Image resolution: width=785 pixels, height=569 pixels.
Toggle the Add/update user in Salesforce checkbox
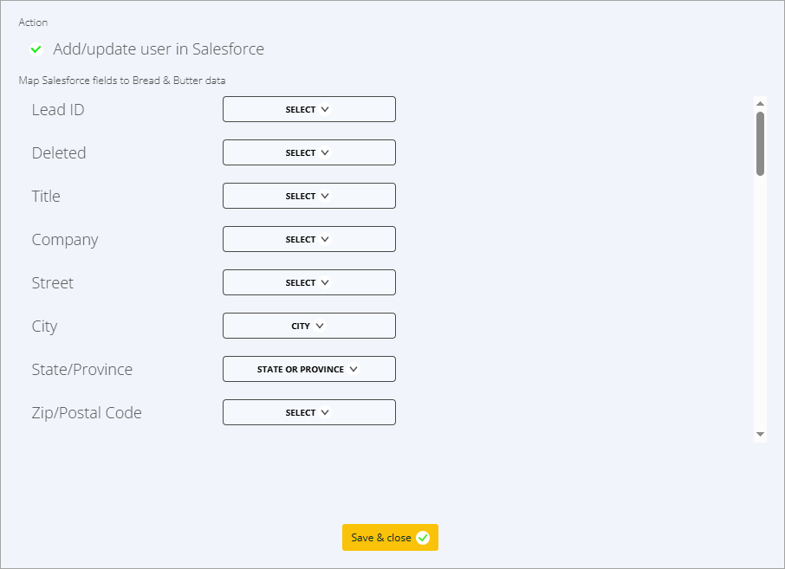point(36,49)
